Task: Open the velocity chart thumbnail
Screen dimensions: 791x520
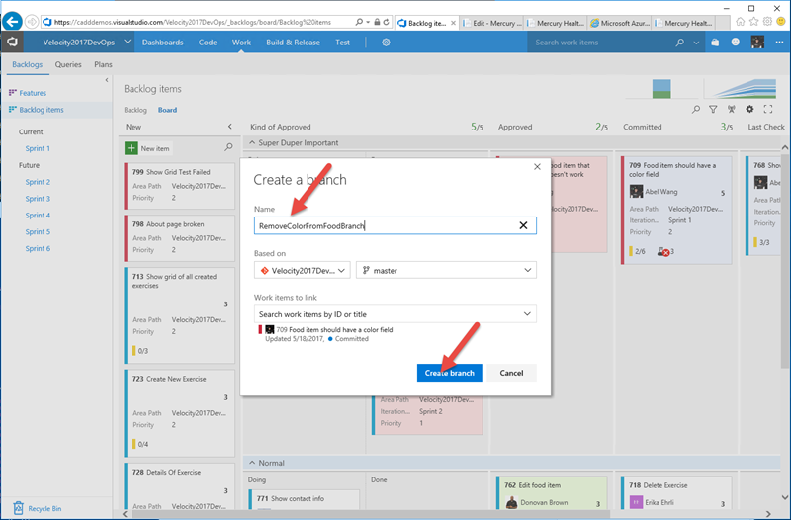Action: (x=661, y=89)
